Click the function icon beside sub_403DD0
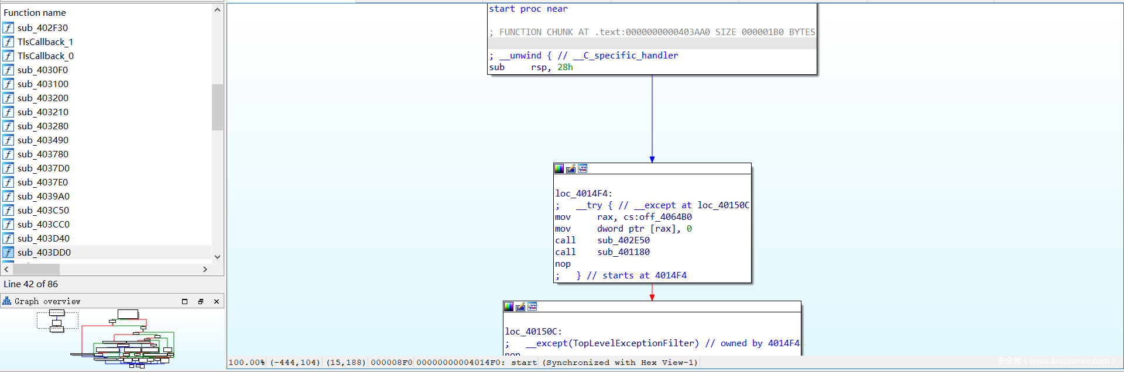The image size is (1124, 372). click(8, 253)
